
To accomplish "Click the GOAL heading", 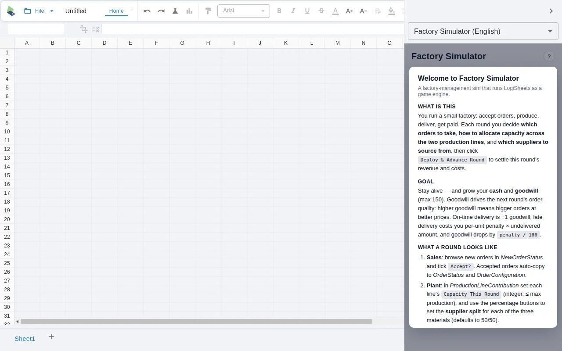I will tap(425, 182).
